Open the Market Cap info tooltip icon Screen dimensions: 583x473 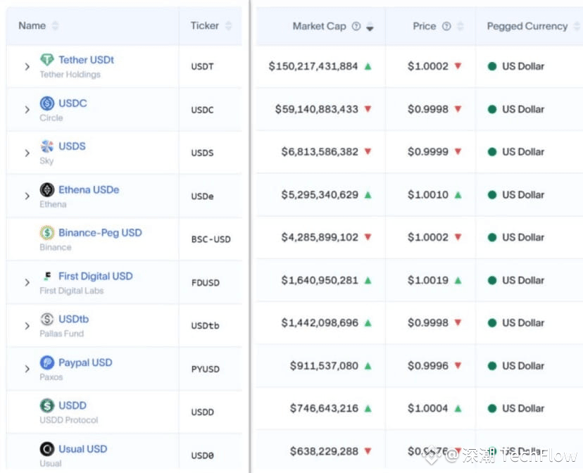[356, 26]
